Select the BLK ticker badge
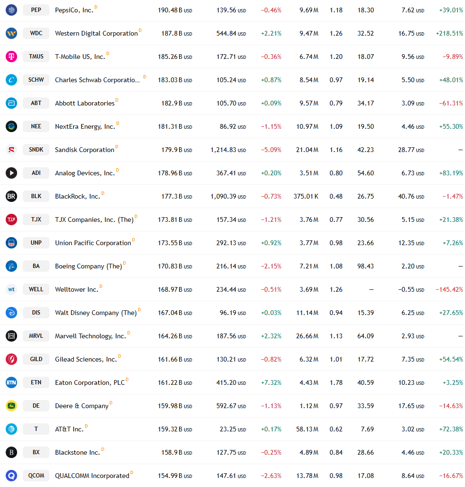 tap(36, 196)
